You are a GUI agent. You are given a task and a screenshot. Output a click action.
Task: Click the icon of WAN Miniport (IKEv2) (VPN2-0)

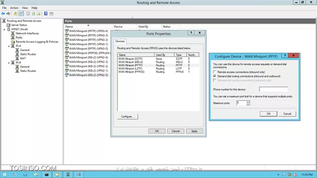tap(67, 75)
